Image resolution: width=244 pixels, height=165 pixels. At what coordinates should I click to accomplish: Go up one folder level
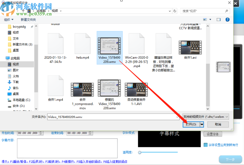[x=23, y=11]
